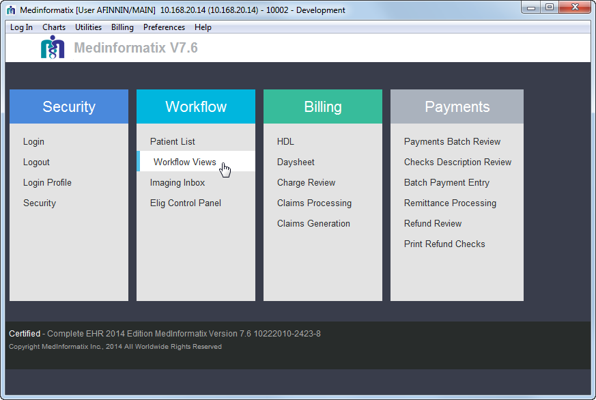596x400 pixels.
Task: Open Security link under Security panel
Action: coord(40,203)
